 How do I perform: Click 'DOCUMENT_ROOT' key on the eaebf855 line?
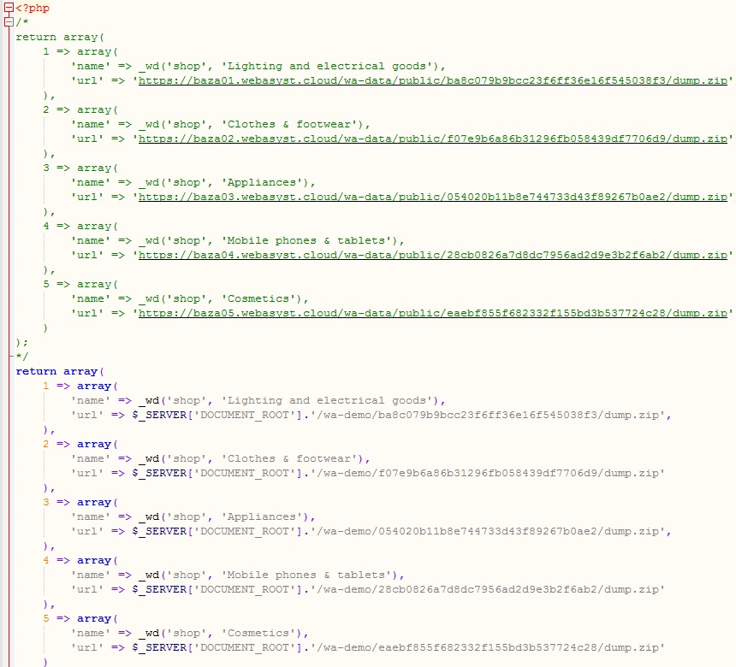pos(245,648)
